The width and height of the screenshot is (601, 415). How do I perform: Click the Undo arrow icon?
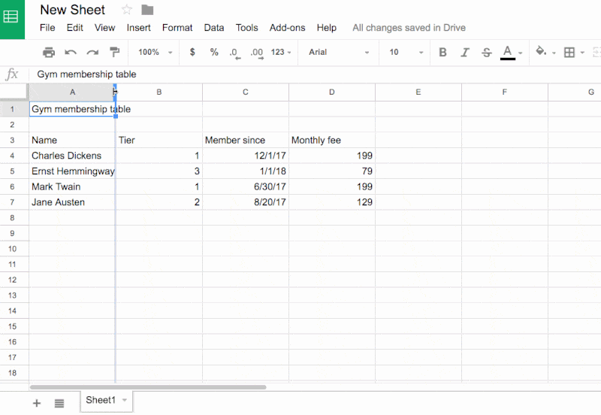pyautogui.click(x=71, y=52)
